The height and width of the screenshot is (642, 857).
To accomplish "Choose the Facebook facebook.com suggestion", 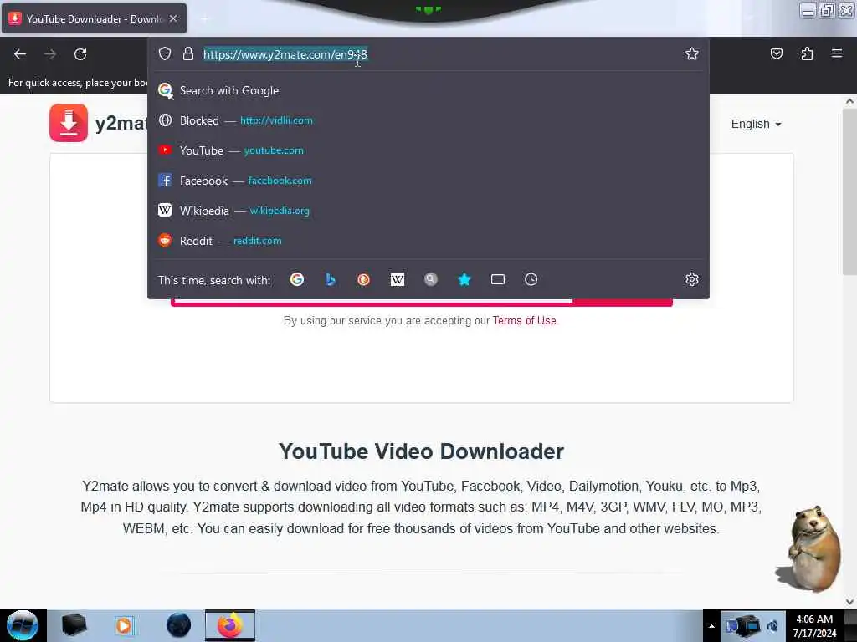I will pyautogui.click(x=428, y=181).
